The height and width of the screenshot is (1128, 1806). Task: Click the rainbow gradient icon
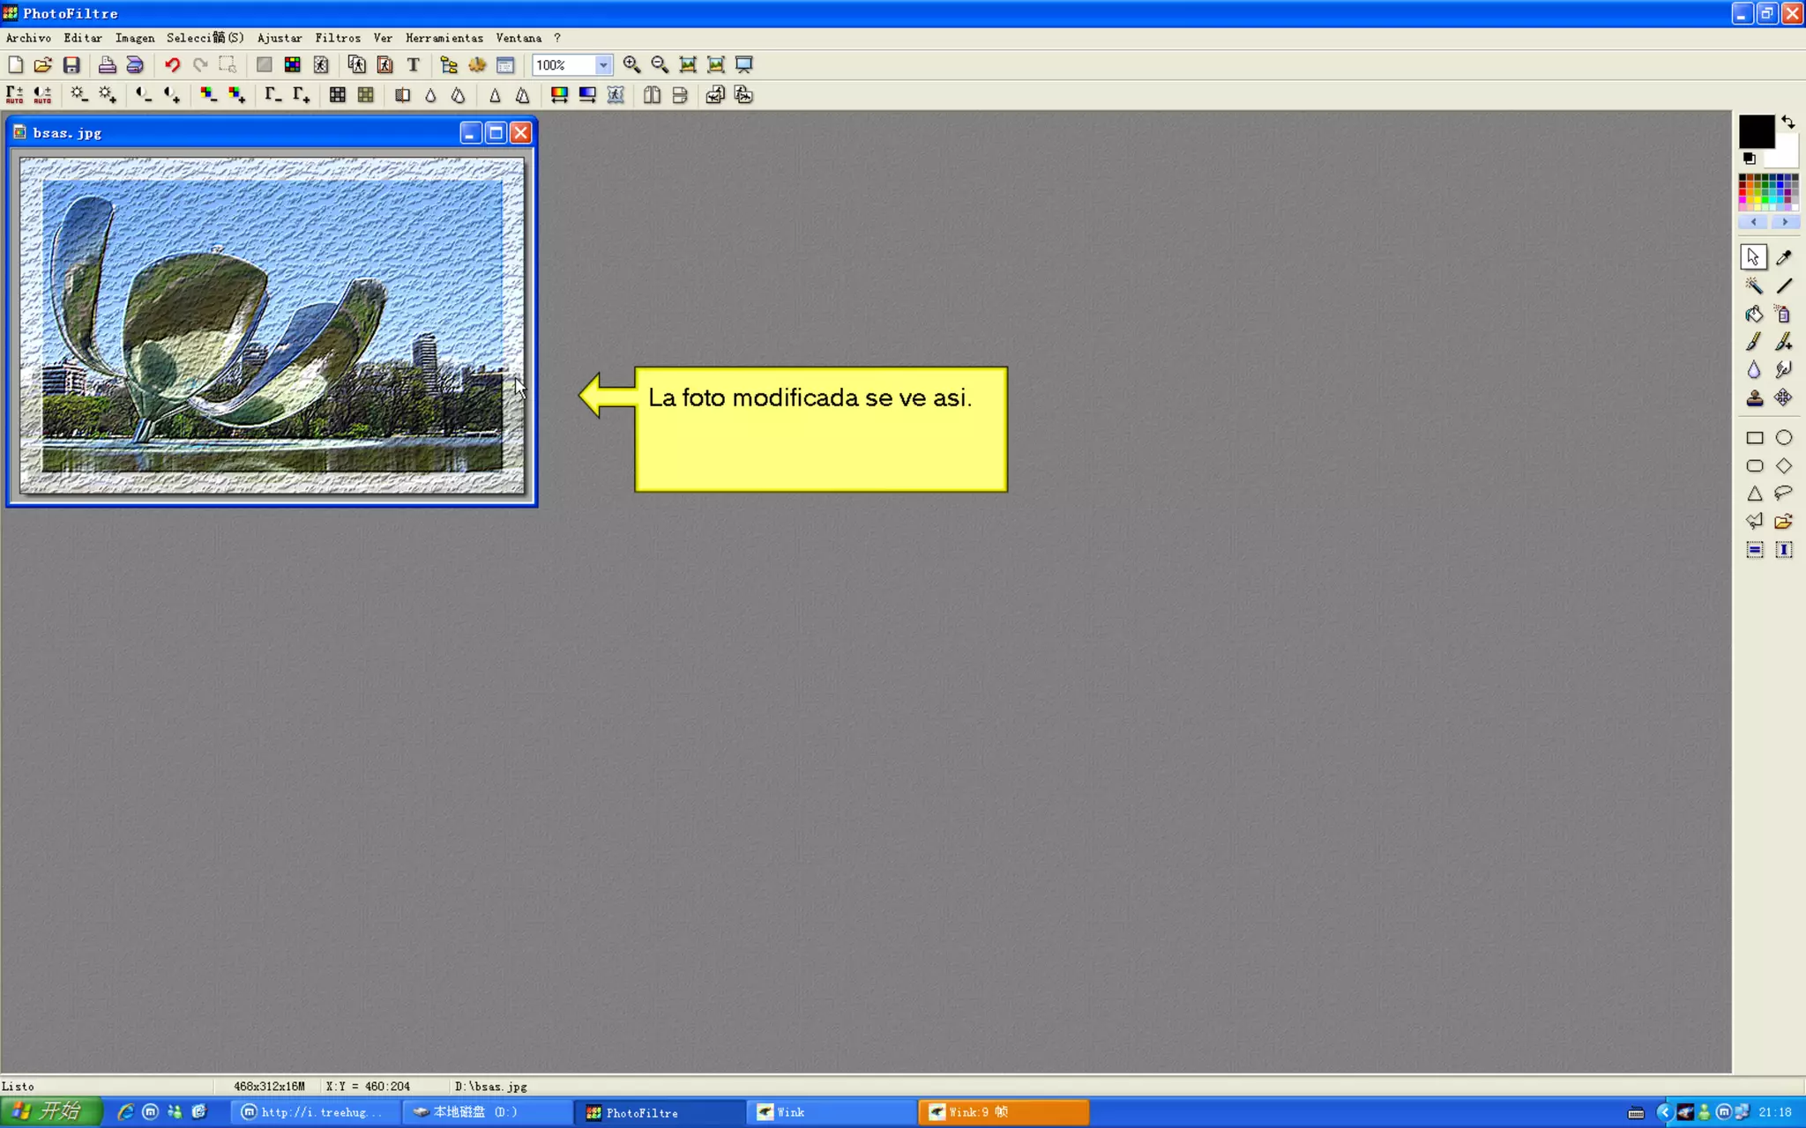click(x=559, y=95)
